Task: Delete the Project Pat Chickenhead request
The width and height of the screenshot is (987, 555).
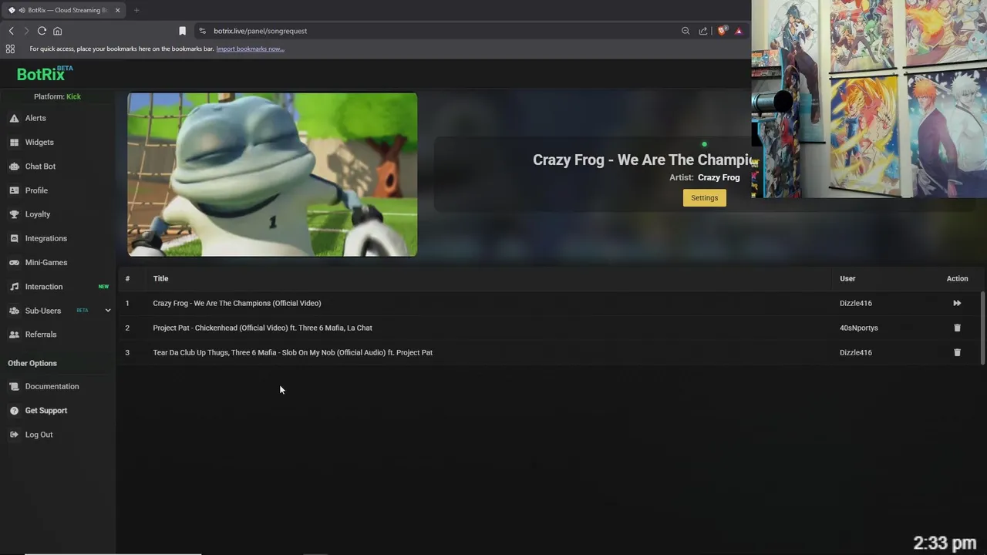Action: [957, 328]
